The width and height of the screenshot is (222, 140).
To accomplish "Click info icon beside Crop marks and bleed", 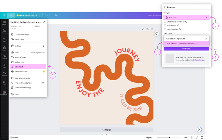I will [186, 22].
